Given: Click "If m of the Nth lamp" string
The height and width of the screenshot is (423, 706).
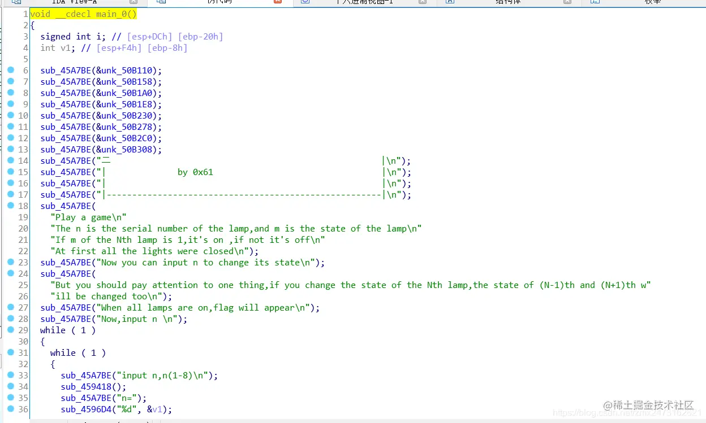Looking at the screenshot, I should 188,239.
